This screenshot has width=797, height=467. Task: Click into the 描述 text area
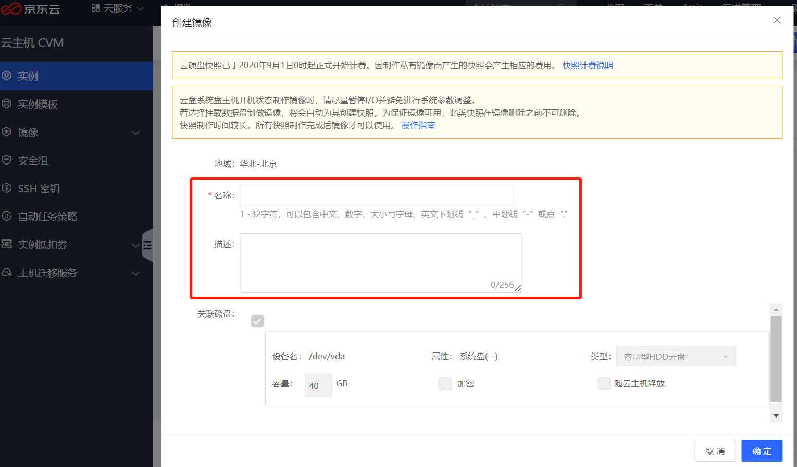[381, 263]
